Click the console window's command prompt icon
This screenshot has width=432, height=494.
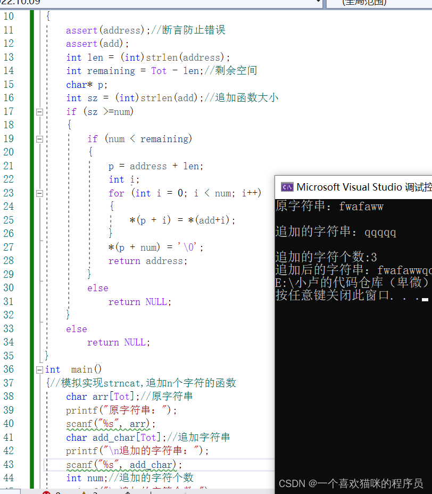pyautogui.click(x=286, y=187)
